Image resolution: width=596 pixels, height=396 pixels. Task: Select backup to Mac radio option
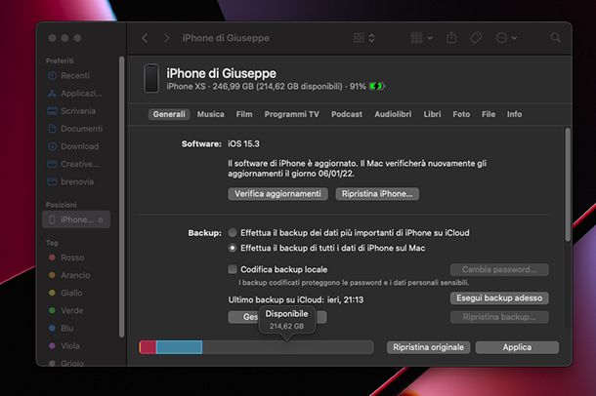[233, 248]
